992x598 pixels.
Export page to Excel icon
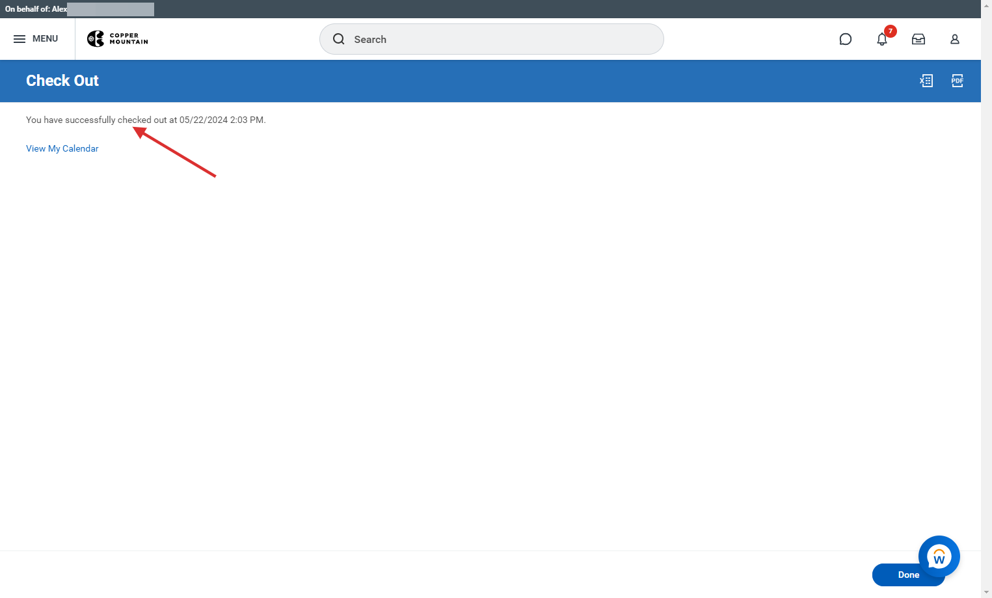click(x=926, y=81)
